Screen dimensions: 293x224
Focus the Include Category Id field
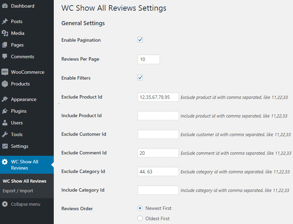pos(158,190)
